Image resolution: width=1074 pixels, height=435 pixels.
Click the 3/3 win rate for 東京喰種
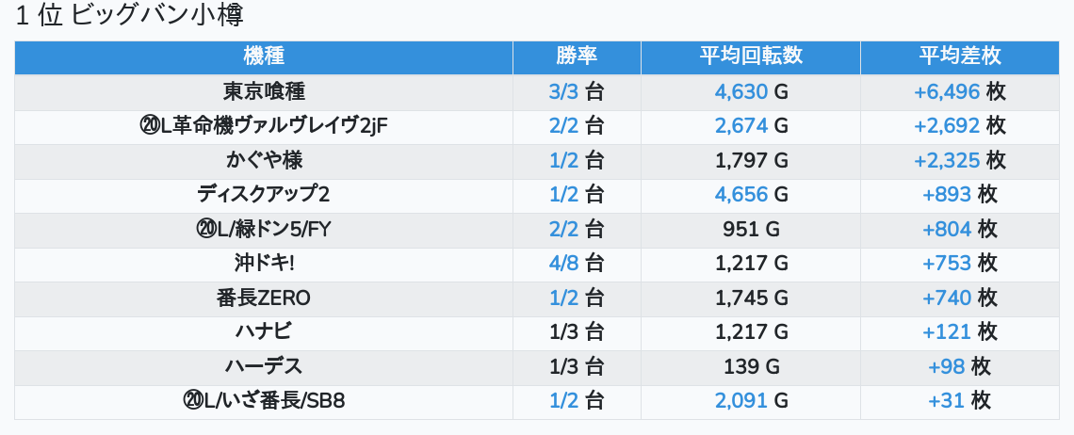pos(563,91)
